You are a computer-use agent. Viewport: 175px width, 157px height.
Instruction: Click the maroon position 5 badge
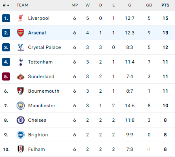click(x=6, y=76)
